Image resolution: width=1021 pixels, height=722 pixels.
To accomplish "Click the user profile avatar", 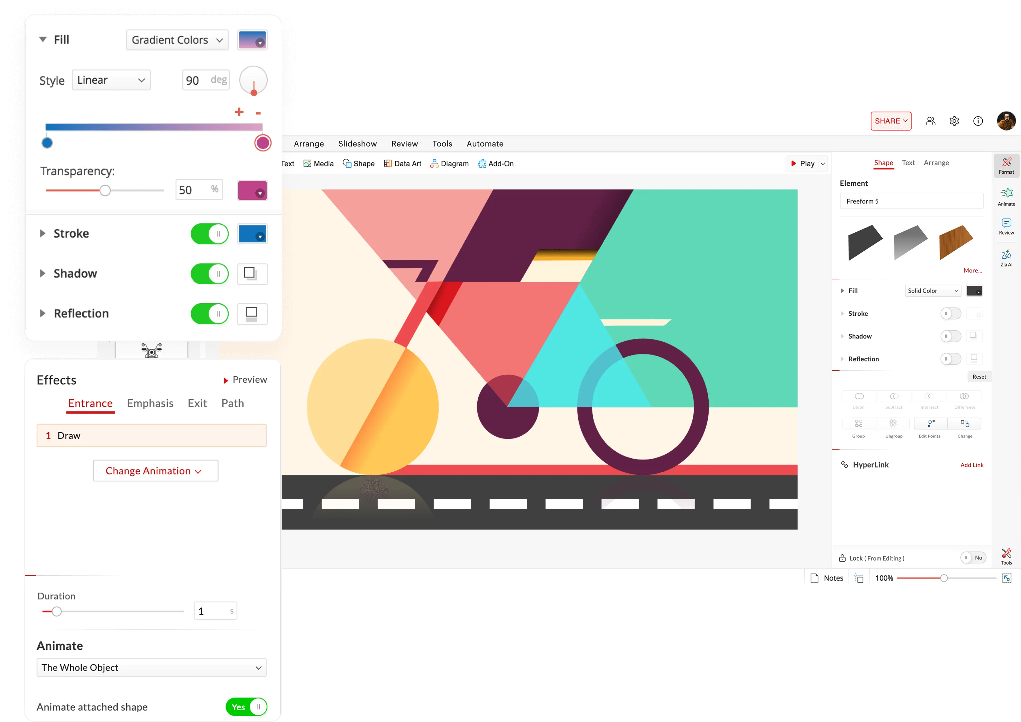I will click(1006, 121).
